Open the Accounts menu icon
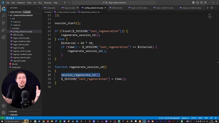 pyautogui.click(x=3, y=106)
